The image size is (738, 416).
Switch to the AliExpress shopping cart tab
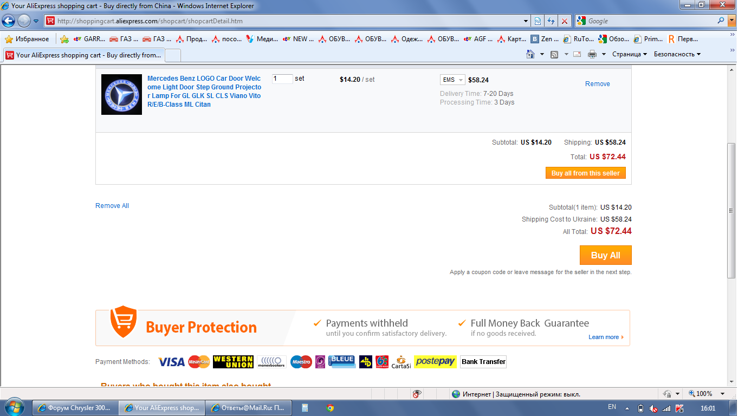click(x=83, y=55)
